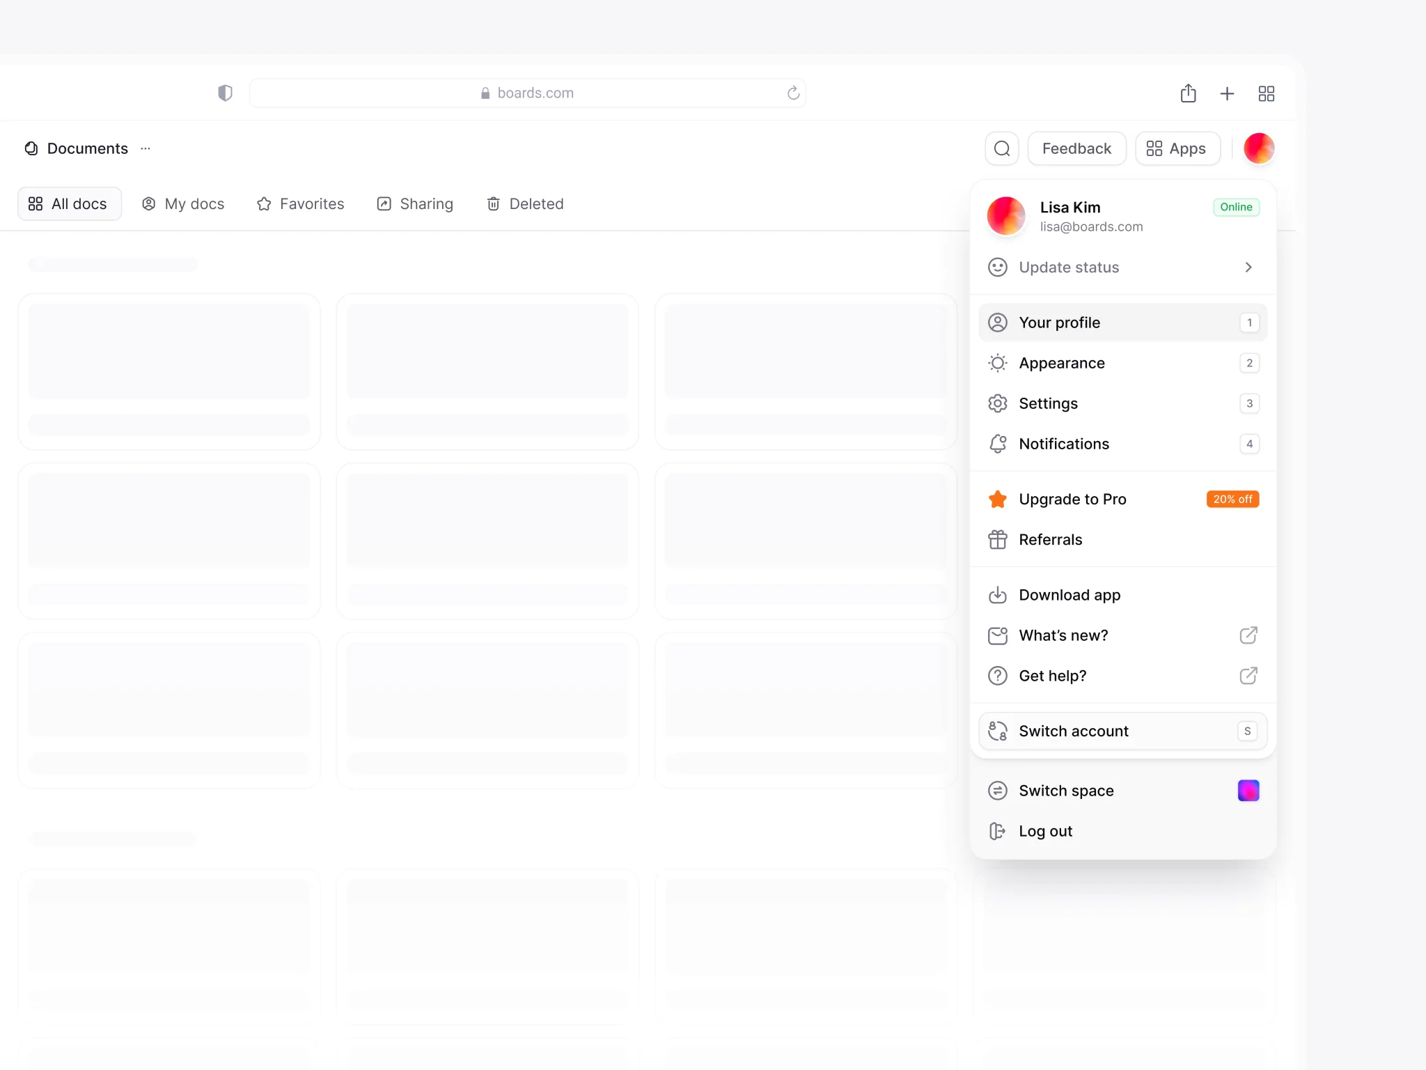
Task: Click the Online status badge
Action: pyautogui.click(x=1236, y=207)
